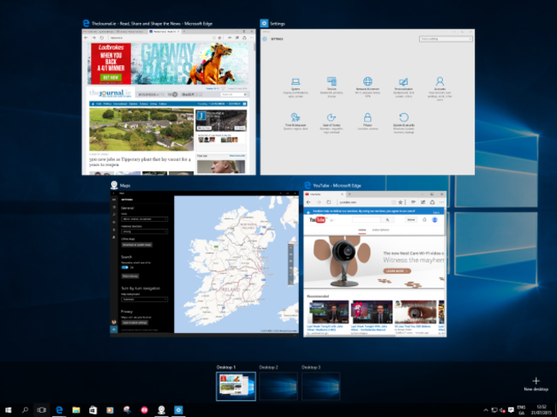Open the Settings gear icon on the taskbar
This screenshot has height=417, width=557.
[178, 410]
